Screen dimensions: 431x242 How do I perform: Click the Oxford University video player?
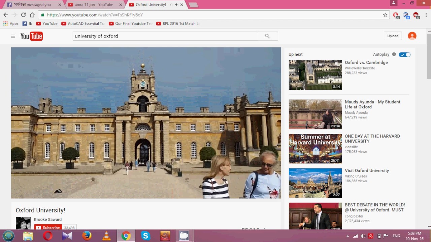(146, 123)
